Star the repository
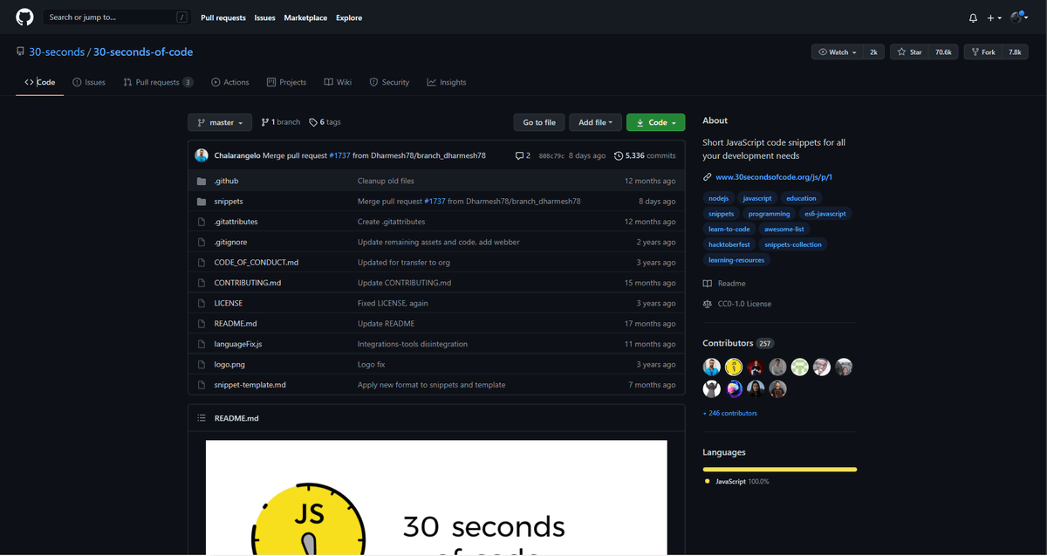Image resolution: width=1047 pixels, height=556 pixels. point(909,52)
